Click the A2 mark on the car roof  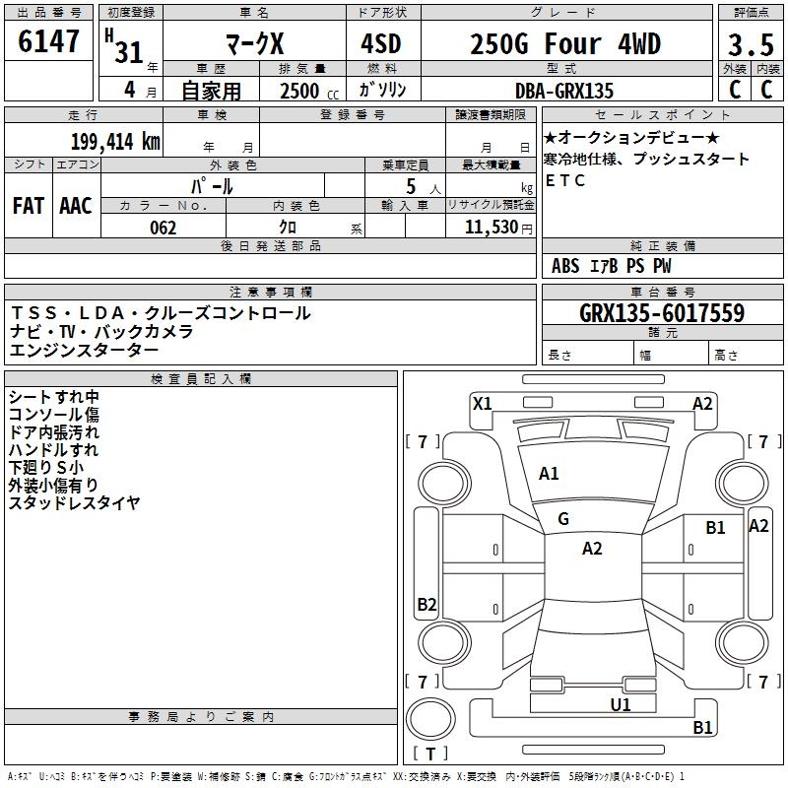pos(592,549)
